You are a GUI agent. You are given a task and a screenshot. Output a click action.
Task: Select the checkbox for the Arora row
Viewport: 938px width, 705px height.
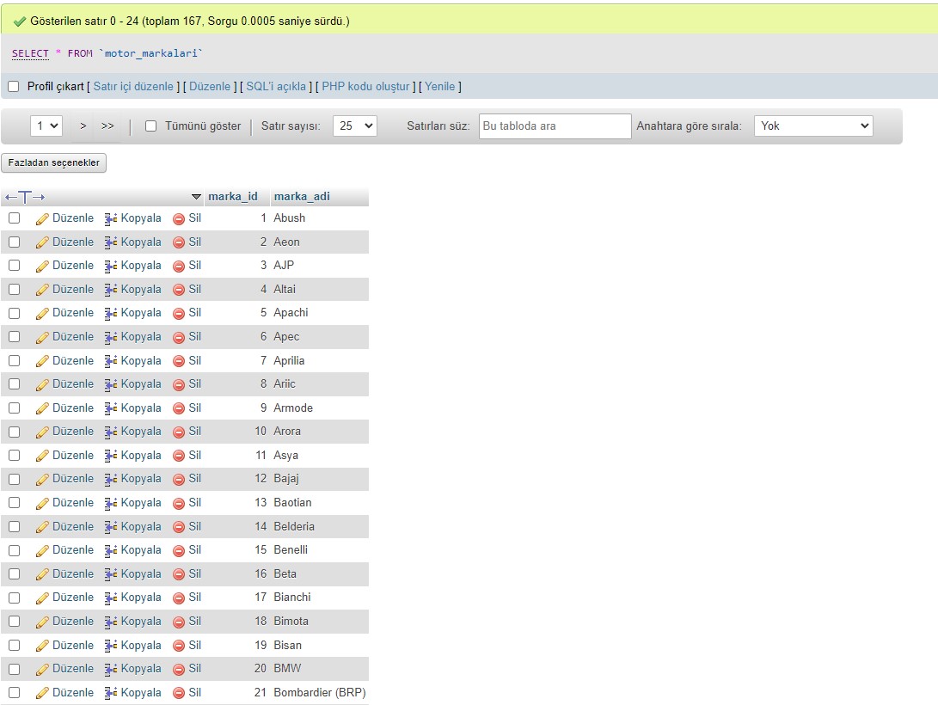click(14, 432)
